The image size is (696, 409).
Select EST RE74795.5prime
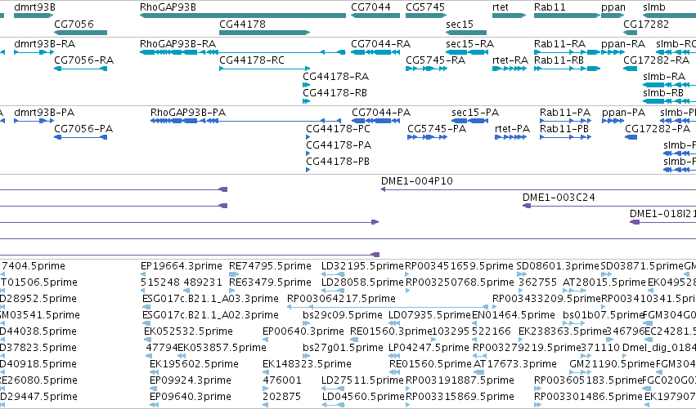click(271, 266)
